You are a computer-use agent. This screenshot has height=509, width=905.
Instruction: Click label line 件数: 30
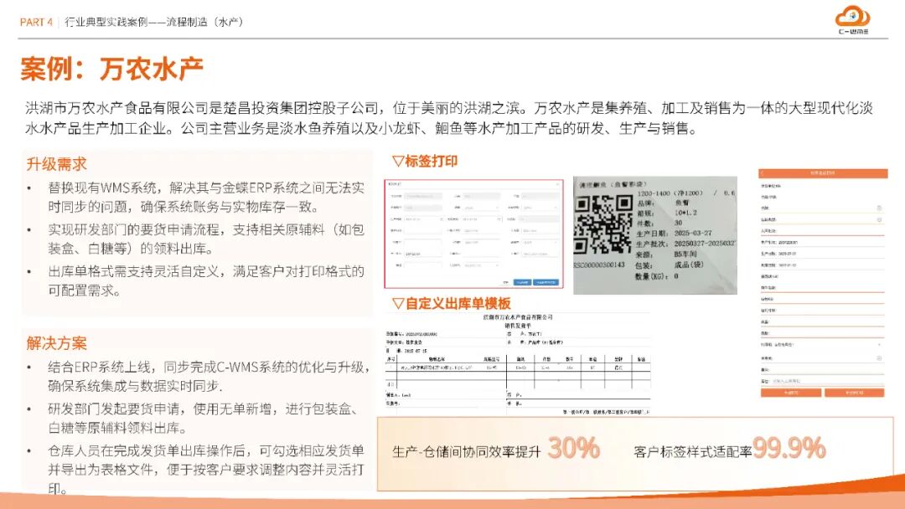tap(658, 223)
